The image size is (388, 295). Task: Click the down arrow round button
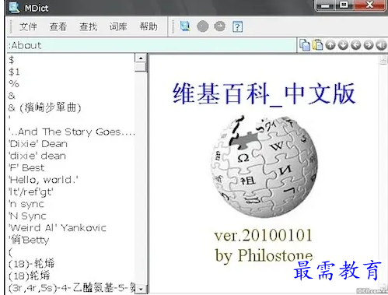tap(343, 45)
